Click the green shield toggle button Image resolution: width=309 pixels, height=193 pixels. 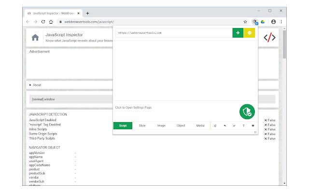point(247,111)
